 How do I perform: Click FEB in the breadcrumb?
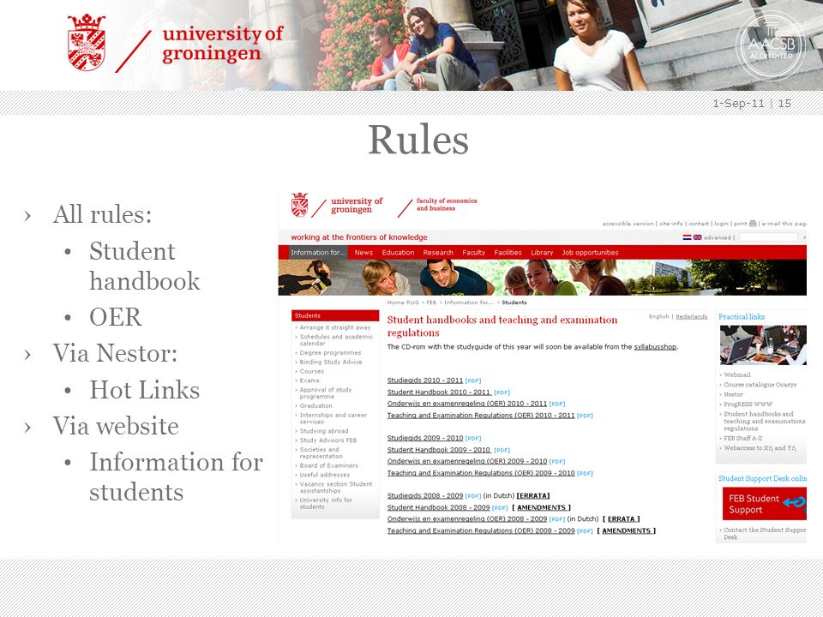pyautogui.click(x=431, y=303)
